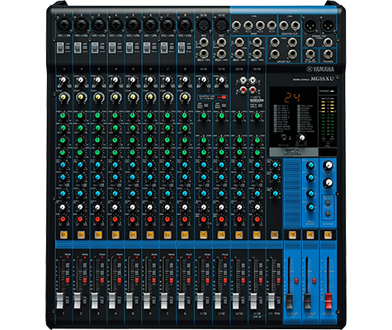Toggle the channel 4 yellow ON button
This screenshot has height=330, width=392.
116,234
